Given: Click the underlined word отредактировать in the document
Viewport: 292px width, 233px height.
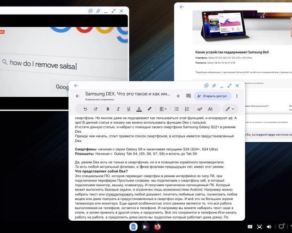Looking at the screenshot, I should (x=120, y=194).
